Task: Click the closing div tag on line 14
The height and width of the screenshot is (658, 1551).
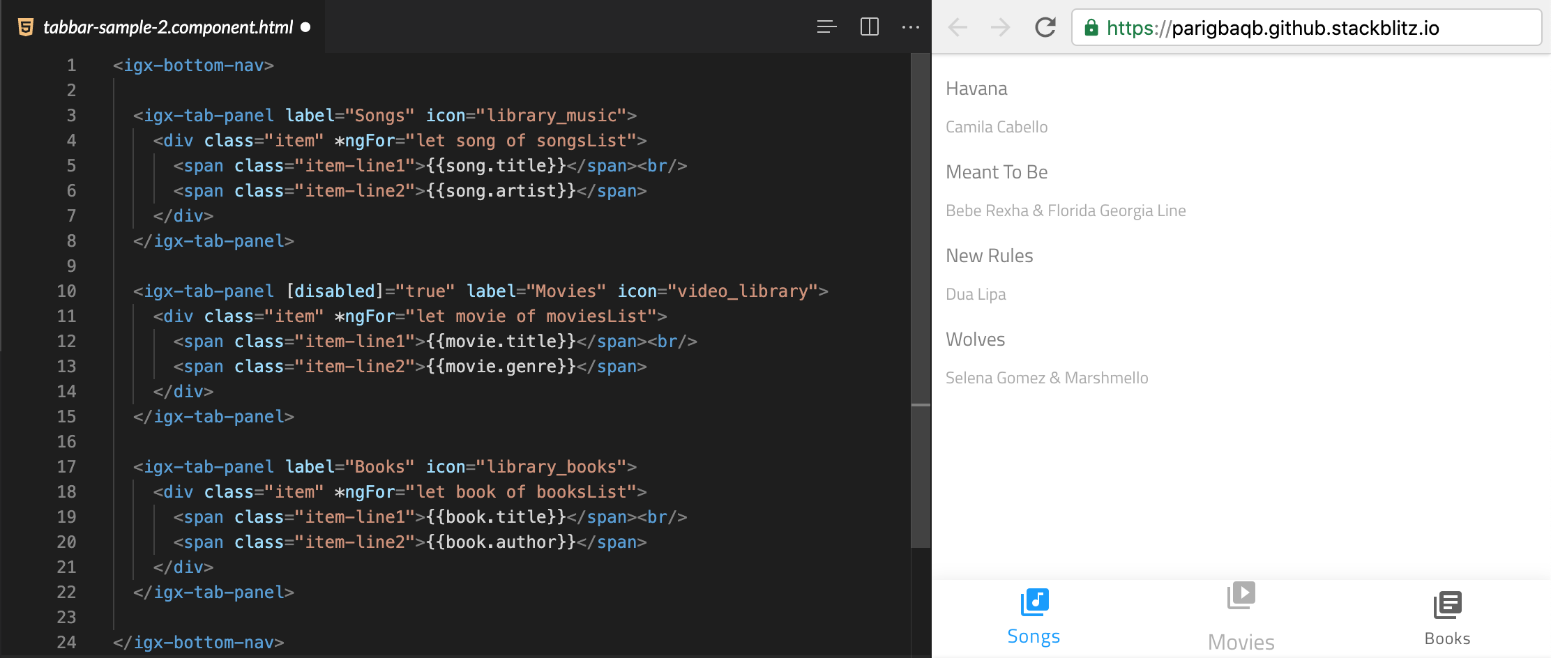Action: 183,392
